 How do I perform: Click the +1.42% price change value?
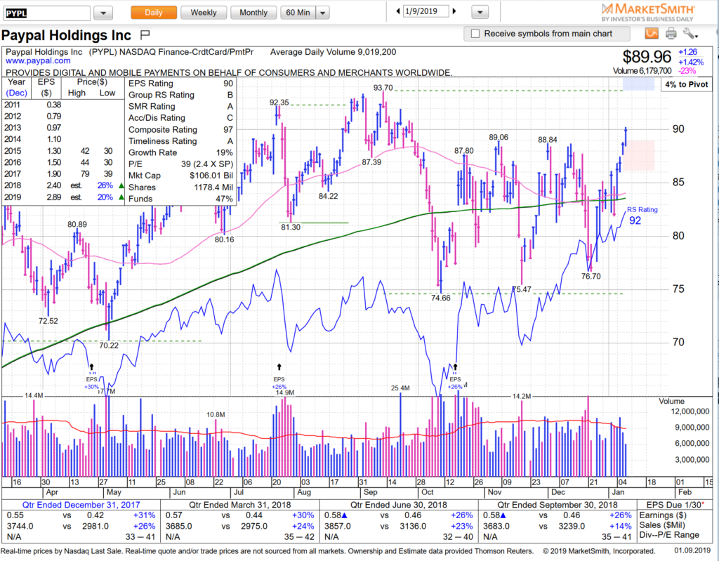coord(691,62)
